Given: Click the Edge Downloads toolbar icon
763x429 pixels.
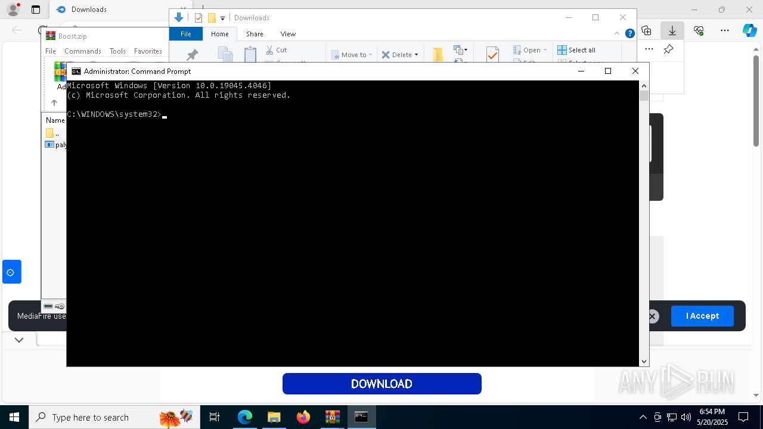Looking at the screenshot, I should [672, 30].
